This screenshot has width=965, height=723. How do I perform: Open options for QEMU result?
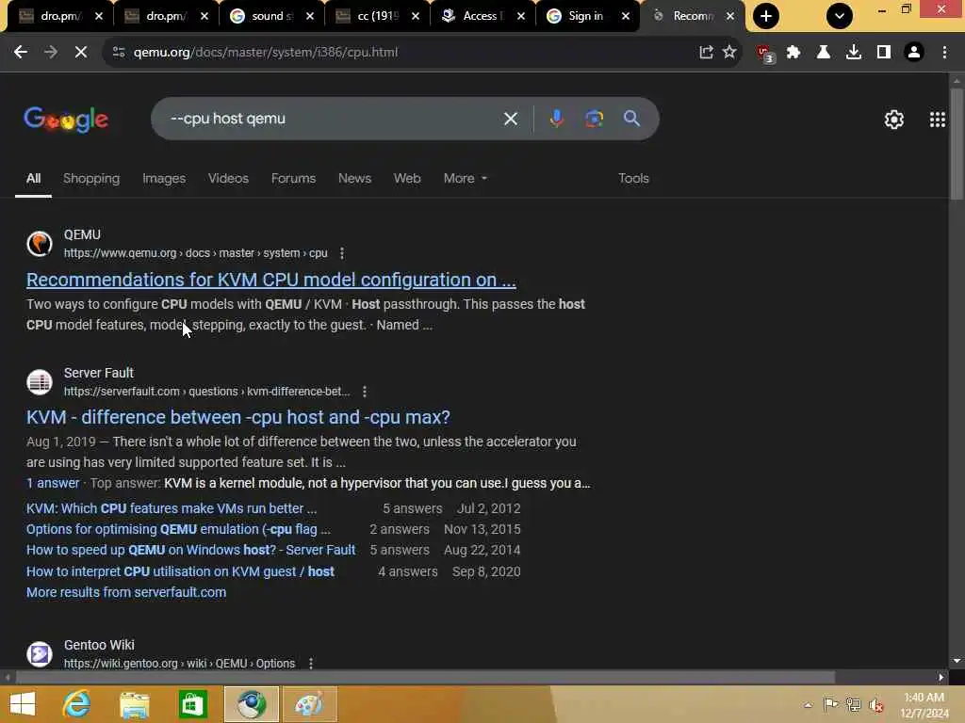(341, 253)
